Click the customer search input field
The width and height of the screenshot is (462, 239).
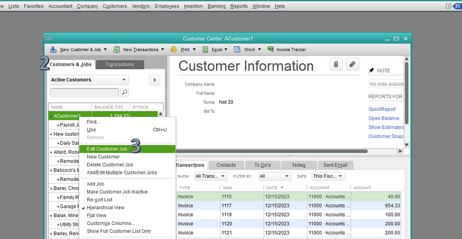[x=84, y=92]
